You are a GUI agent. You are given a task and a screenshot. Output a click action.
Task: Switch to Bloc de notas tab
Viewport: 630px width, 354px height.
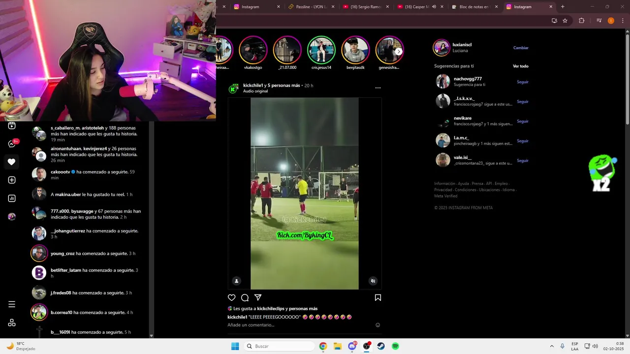473,7
